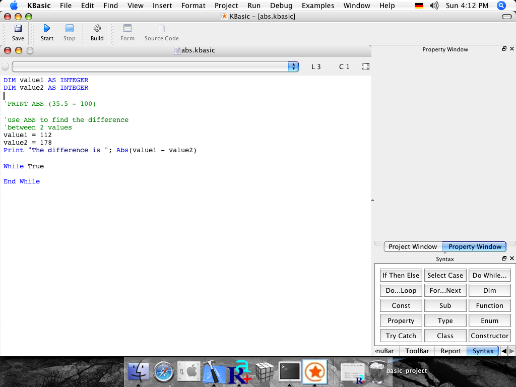Toggle fullscreen icon beside column indicator
The height and width of the screenshot is (387, 516).
(366, 67)
